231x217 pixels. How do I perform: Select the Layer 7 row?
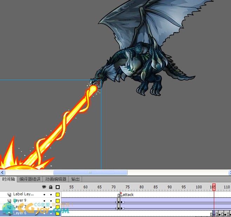30,207
